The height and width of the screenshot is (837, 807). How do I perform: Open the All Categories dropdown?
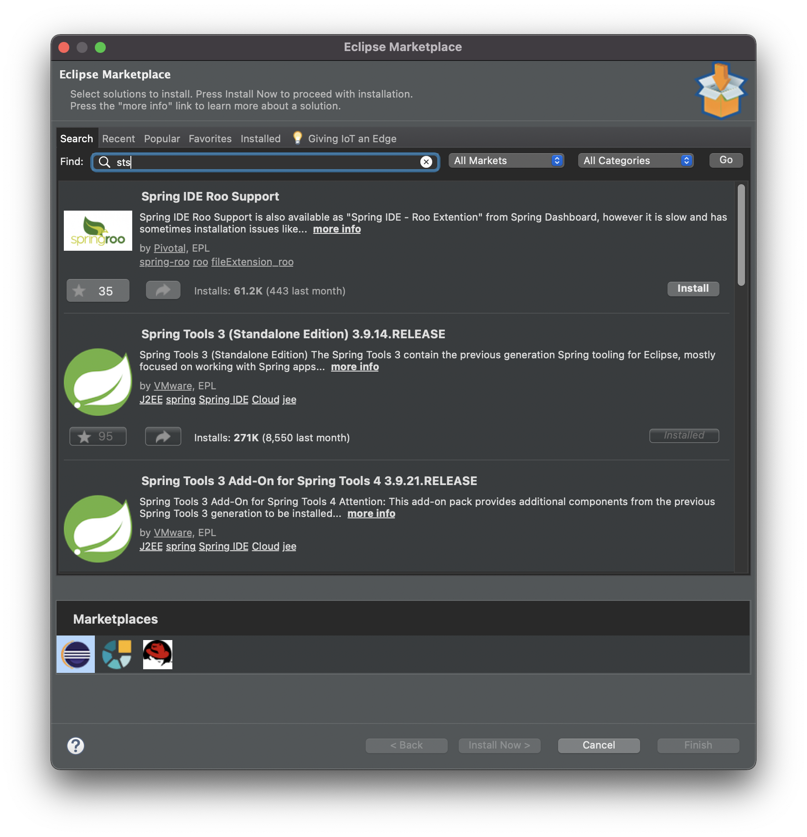coord(636,160)
